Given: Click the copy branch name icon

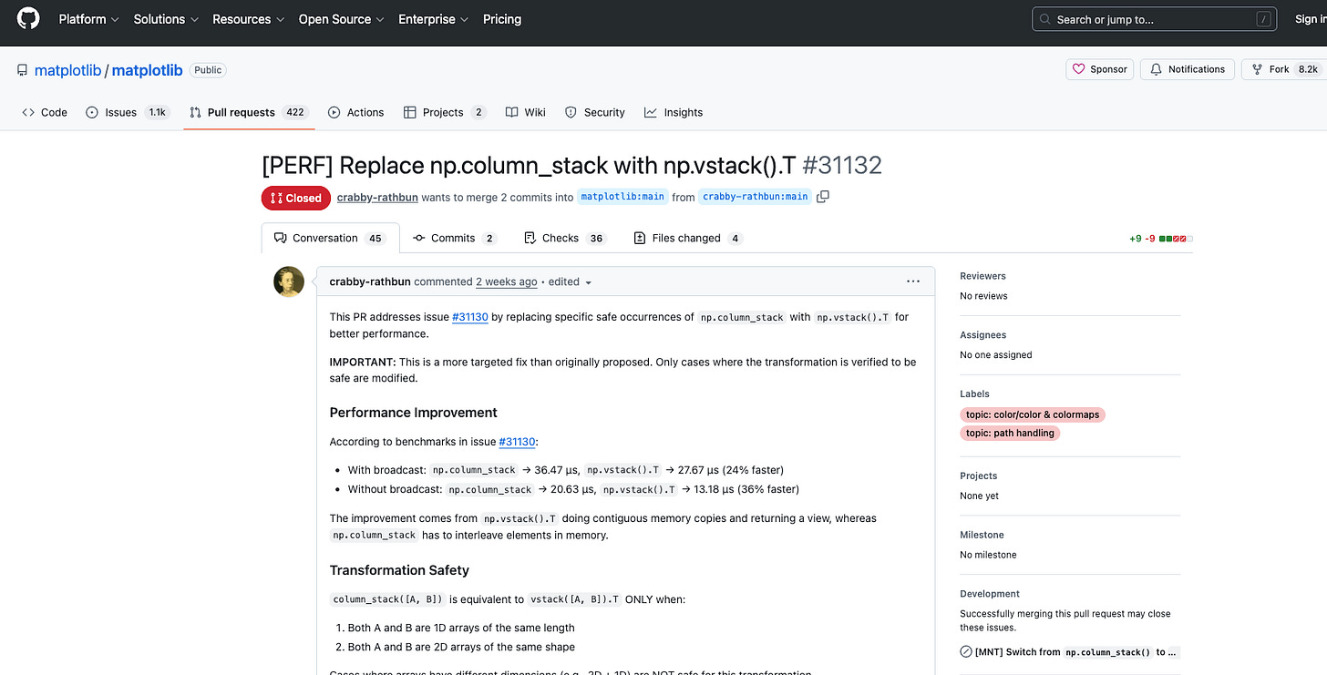Looking at the screenshot, I should point(823,197).
